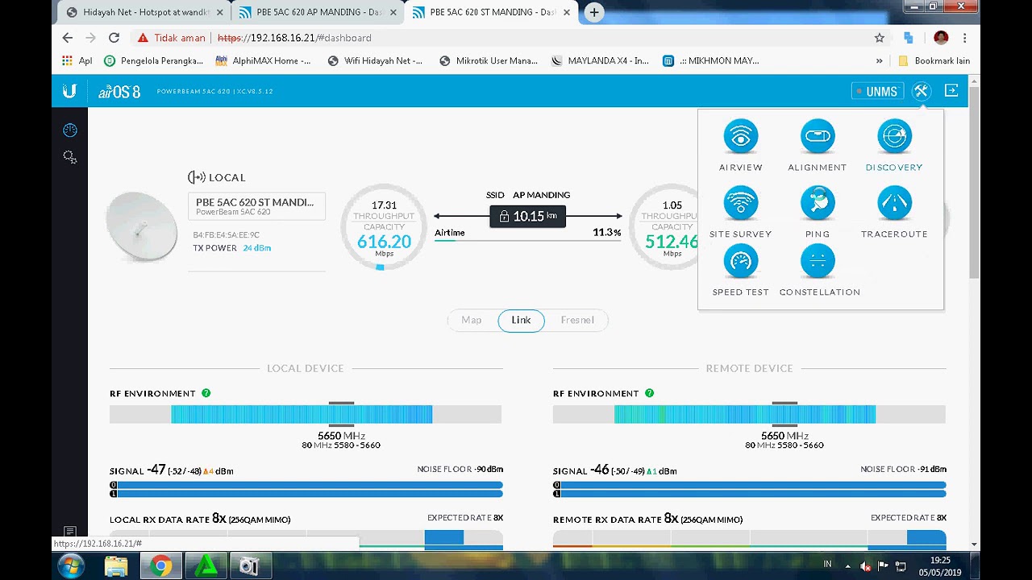The width and height of the screenshot is (1032, 580).
Task: Open Apl apps bookmark
Action: pos(77,60)
